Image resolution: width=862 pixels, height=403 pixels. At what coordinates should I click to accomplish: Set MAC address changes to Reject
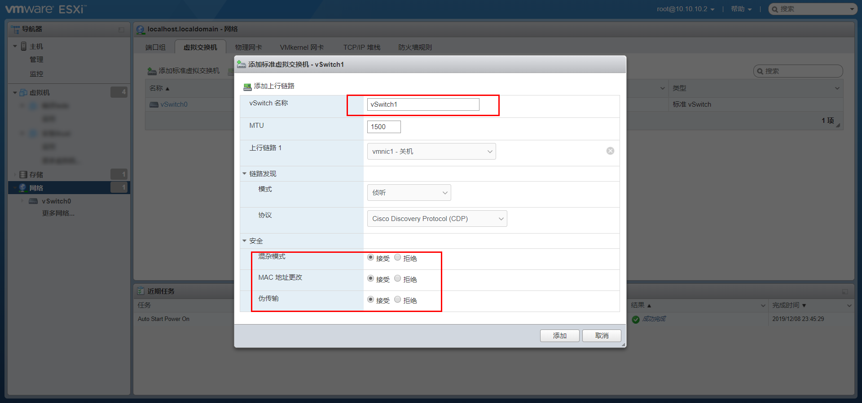pyautogui.click(x=397, y=278)
